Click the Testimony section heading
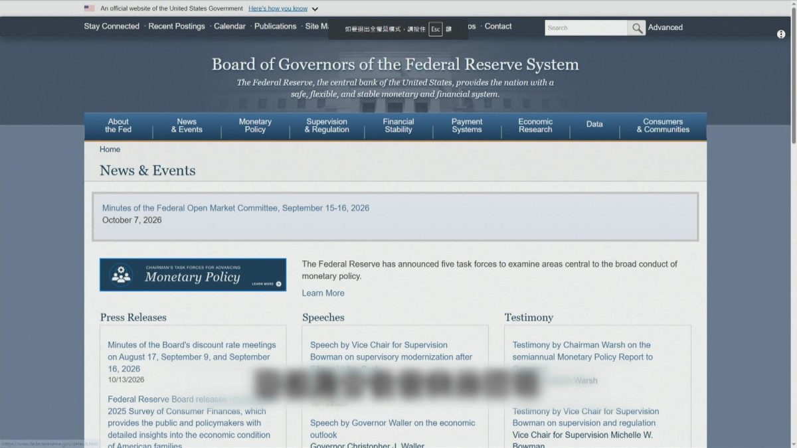This screenshot has width=797, height=448. click(529, 317)
